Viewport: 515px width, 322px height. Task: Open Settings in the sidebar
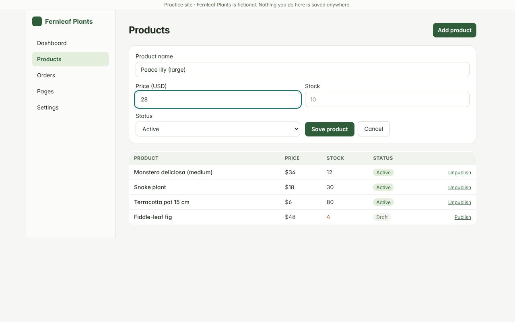tap(70, 107)
